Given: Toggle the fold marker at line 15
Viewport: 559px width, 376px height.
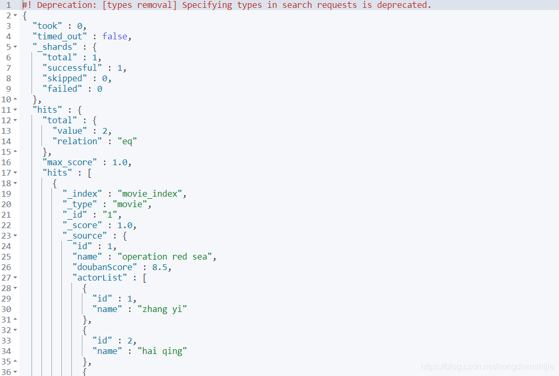Looking at the screenshot, I should pos(15,152).
